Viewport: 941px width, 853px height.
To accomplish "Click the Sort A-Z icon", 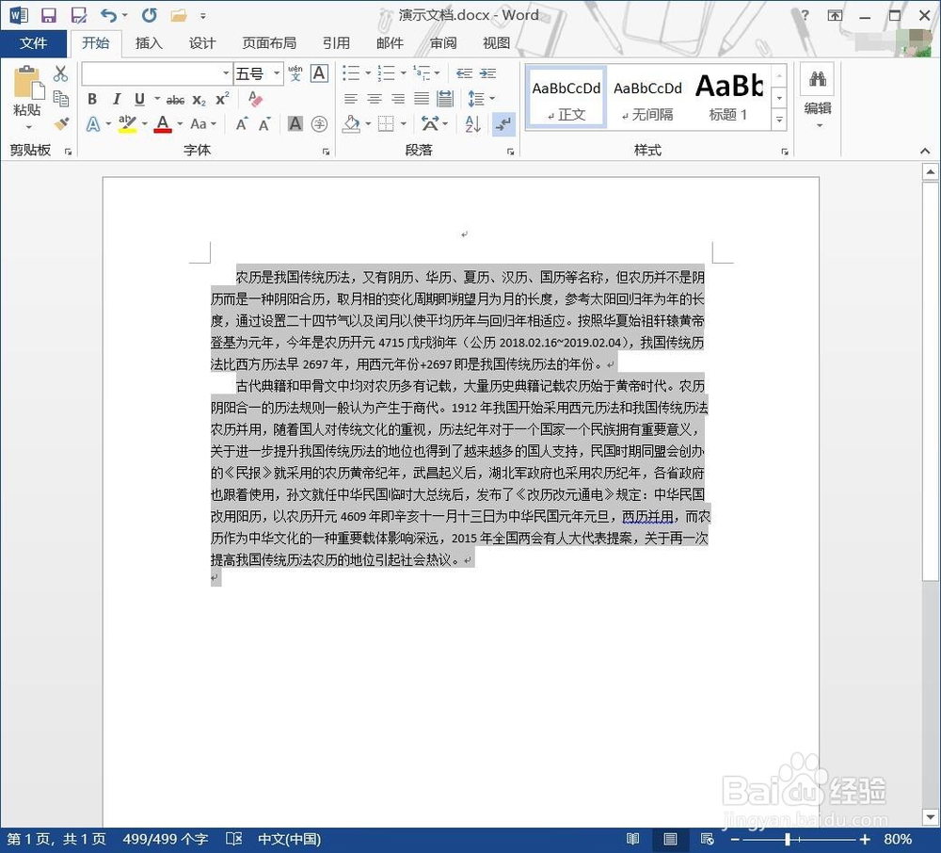I will click(473, 124).
